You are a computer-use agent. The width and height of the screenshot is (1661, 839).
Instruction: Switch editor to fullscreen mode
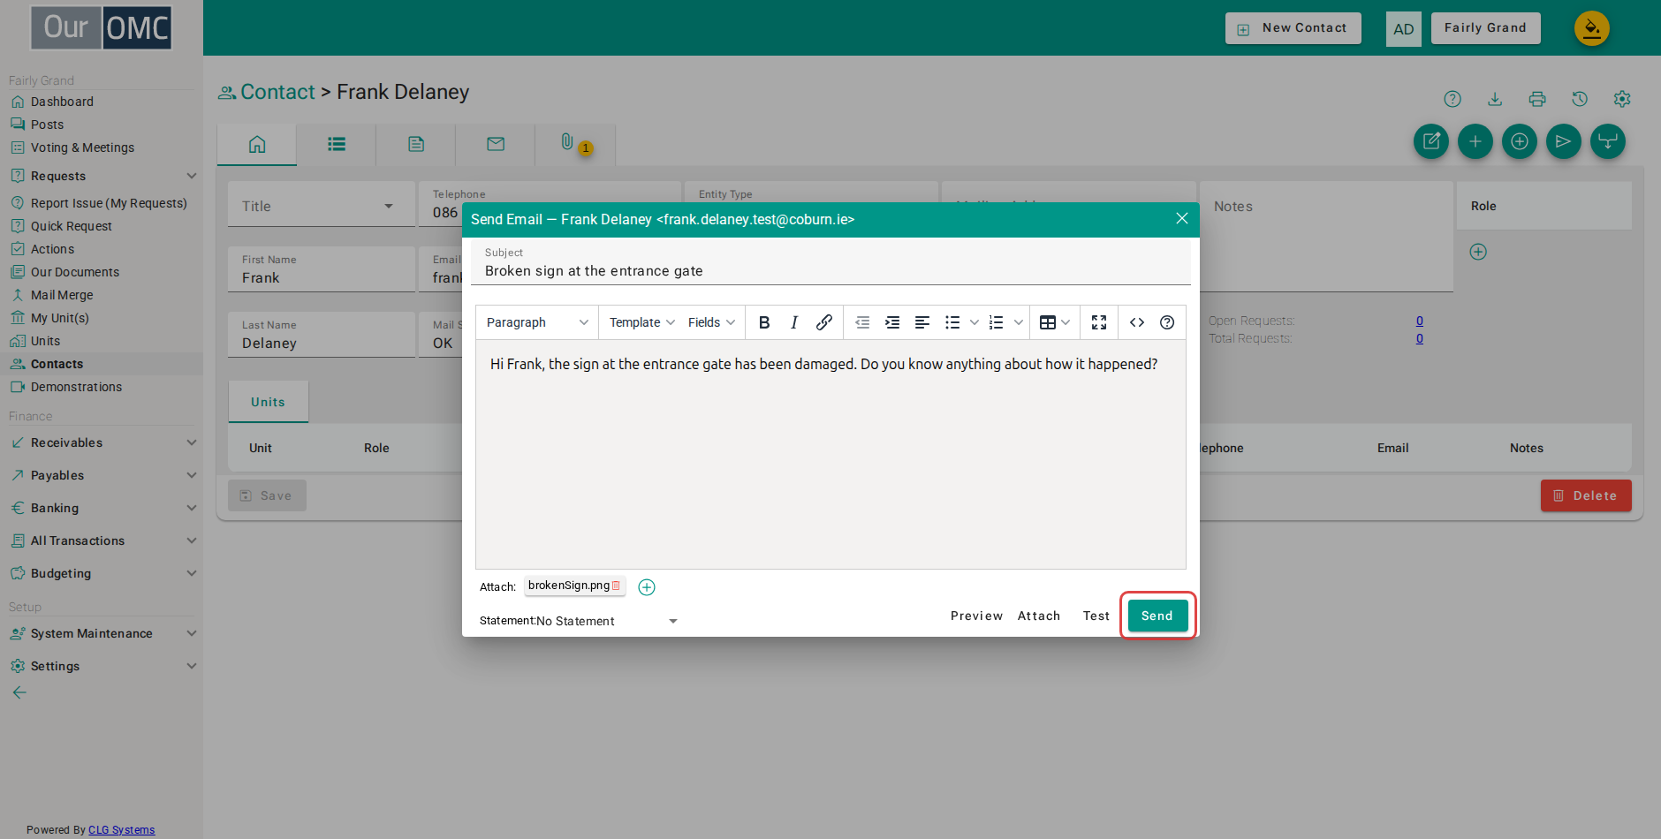1099,322
